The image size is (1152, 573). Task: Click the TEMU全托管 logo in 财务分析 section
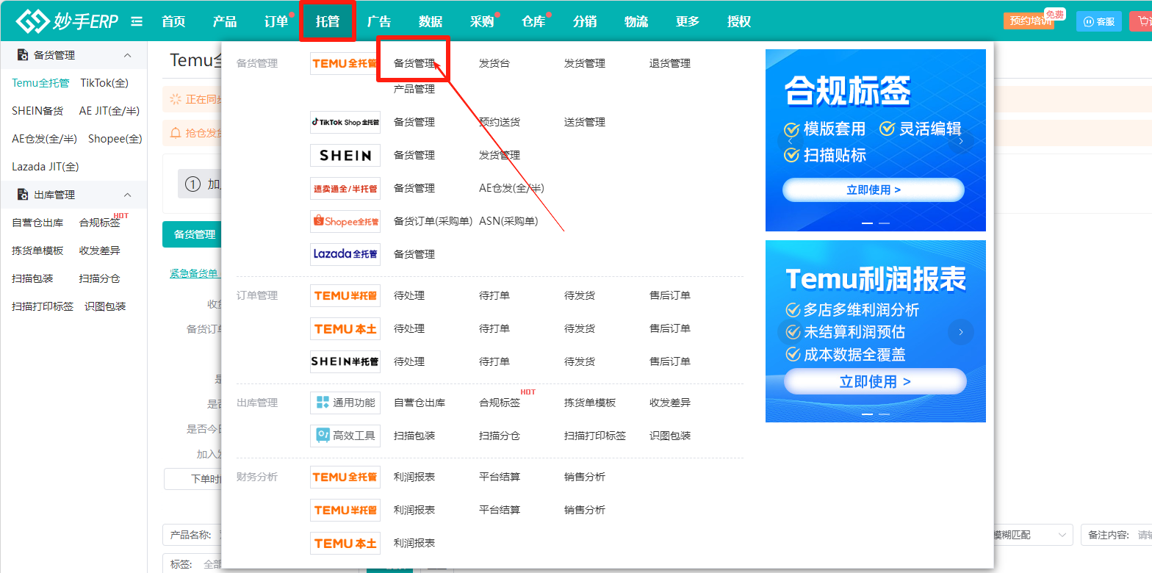(345, 477)
